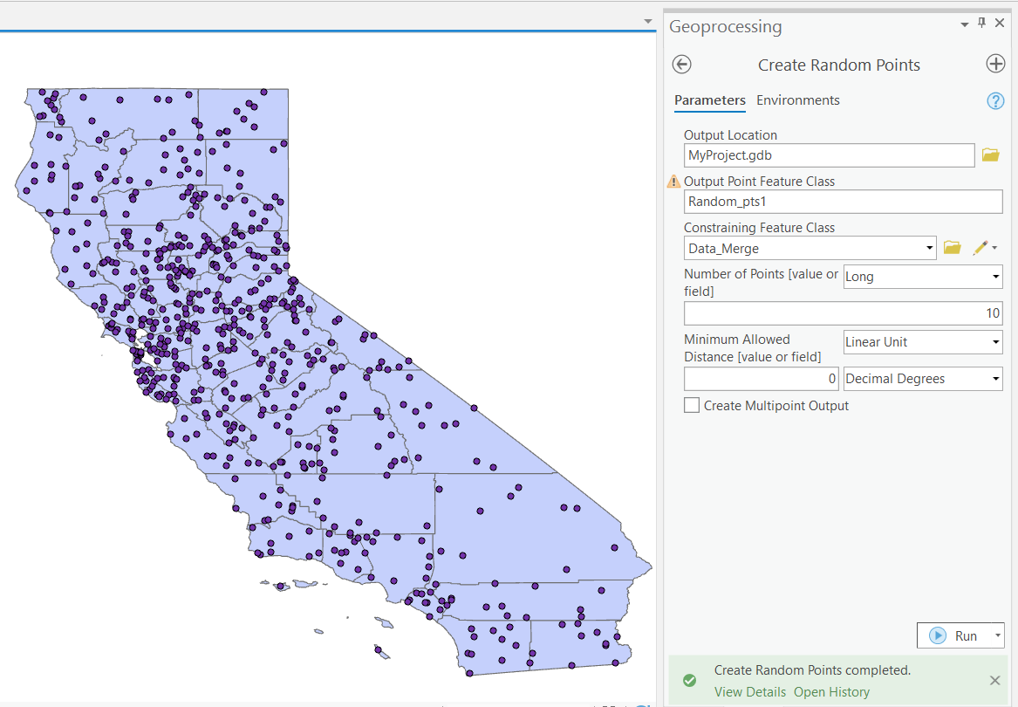Click the Output Point Feature Class field
The image size is (1018, 707).
843,202
